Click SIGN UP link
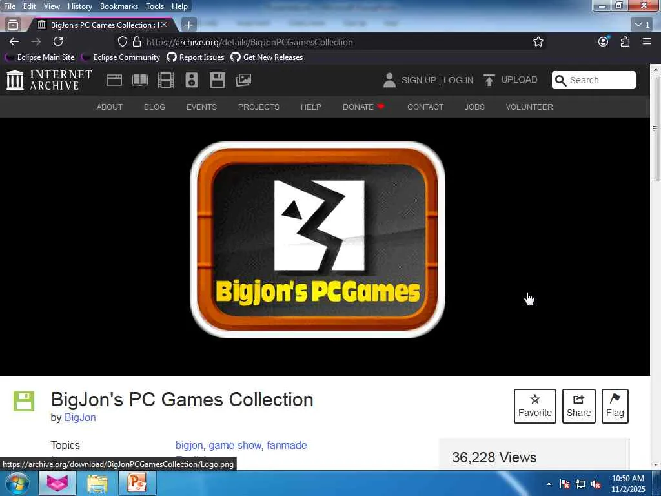Image resolution: width=661 pixels, height=496 pixels. [418, 80]
